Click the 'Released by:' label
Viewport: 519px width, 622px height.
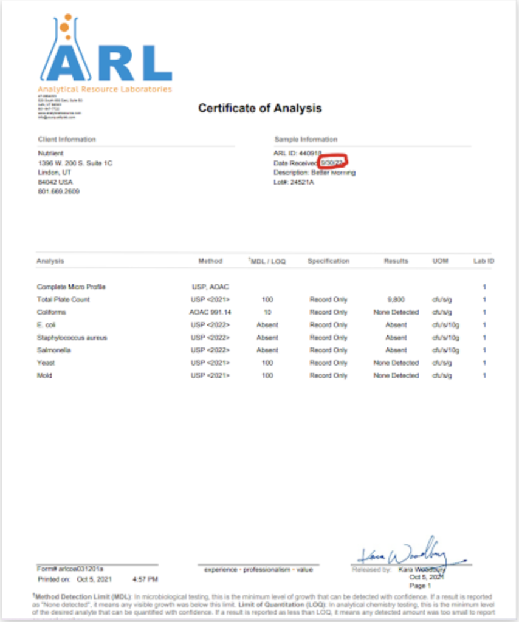click(x=371, y=570)
